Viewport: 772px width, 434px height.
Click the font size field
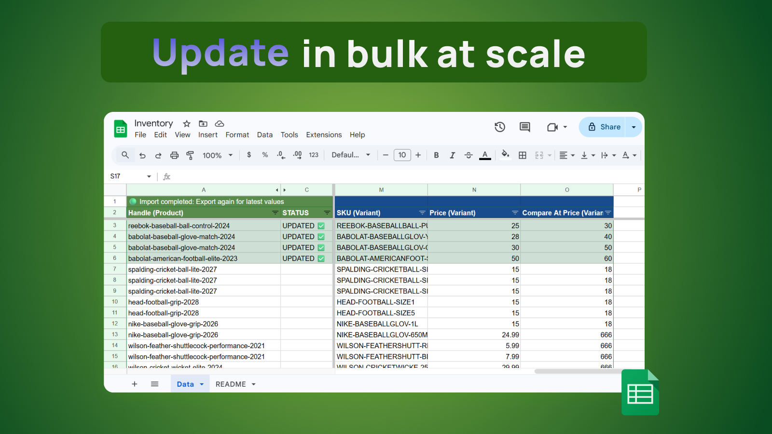coord(402,155)
